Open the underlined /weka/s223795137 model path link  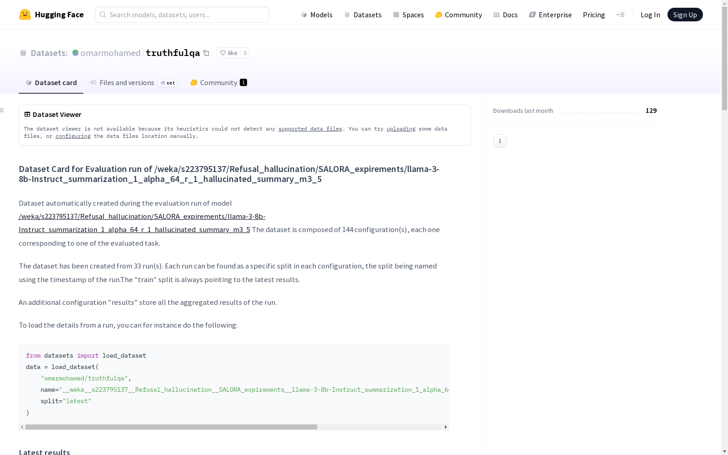[x=142, y=223]
